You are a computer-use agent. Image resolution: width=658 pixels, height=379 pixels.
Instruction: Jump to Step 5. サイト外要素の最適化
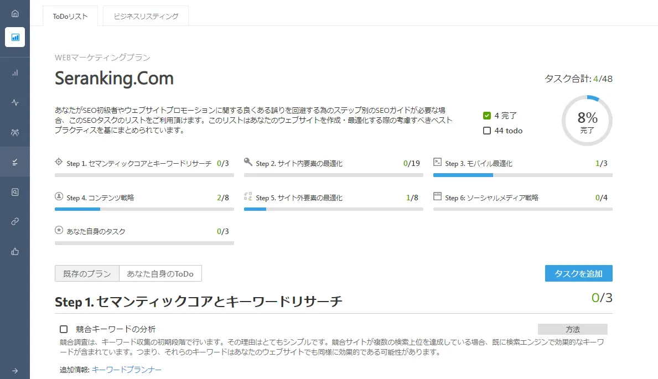(299, 198)
